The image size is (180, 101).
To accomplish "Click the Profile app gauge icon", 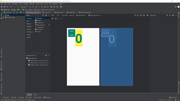I will [x=42, y=7].
